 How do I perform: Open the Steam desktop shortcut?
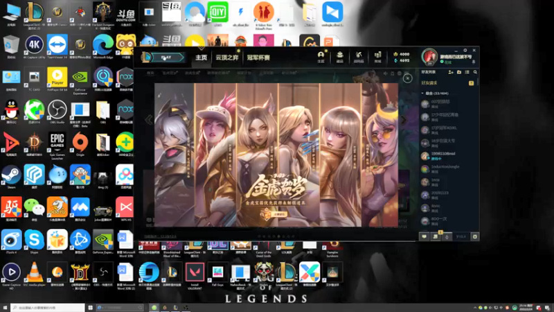pos(11,177)
